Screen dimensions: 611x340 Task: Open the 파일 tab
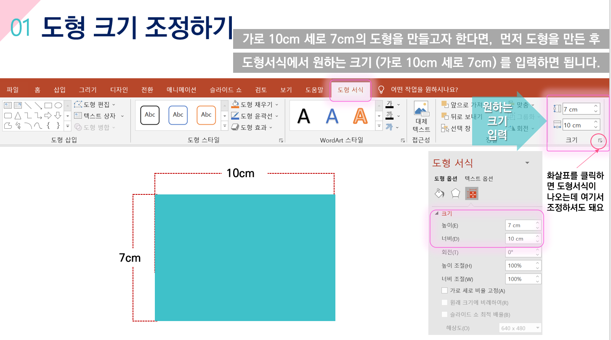point(13,90)
